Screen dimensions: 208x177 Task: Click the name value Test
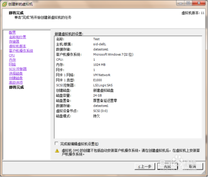click(x=96, y=39)
